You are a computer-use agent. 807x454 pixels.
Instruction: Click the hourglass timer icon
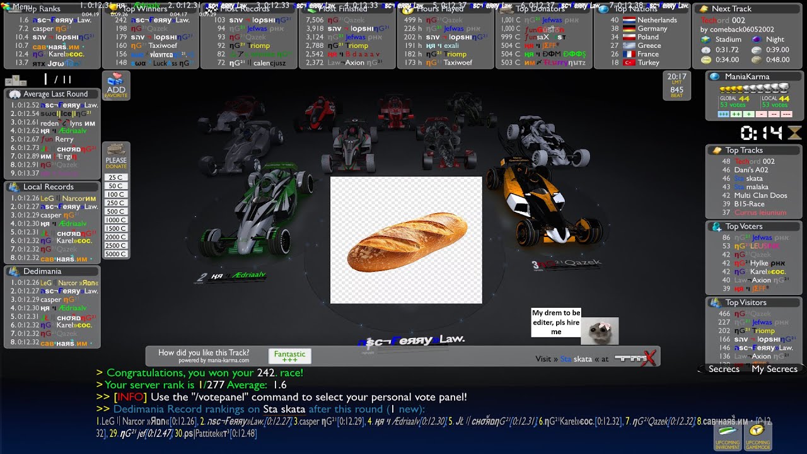[794, 132]
